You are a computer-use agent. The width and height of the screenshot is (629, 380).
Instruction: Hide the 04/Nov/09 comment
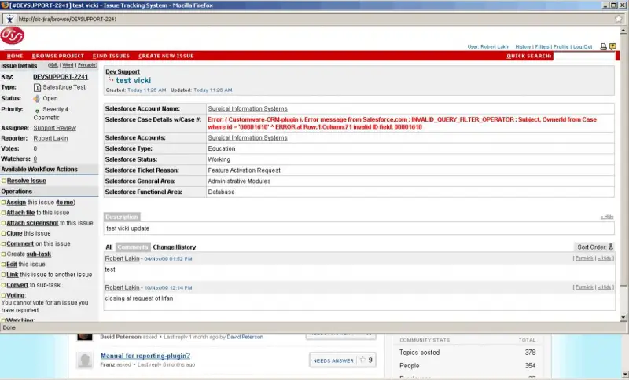605,258
